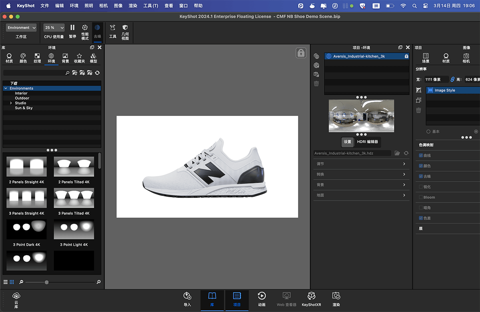Toggle the width-height aspect ratio link
Screen dimensions: 480x312
coord(452,80)
